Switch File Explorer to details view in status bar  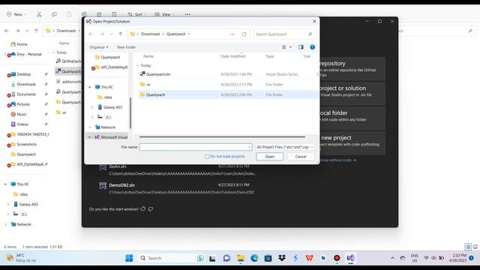(x=468, y=247)
